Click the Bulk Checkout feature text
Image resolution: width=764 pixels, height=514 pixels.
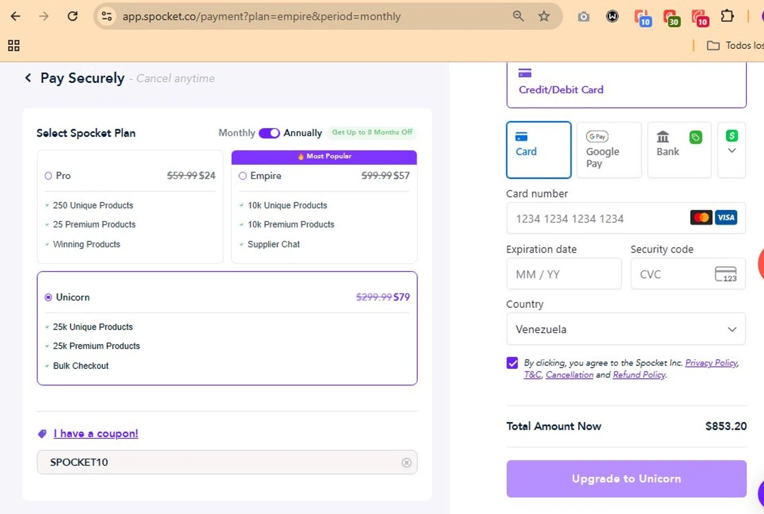point(80,366)
